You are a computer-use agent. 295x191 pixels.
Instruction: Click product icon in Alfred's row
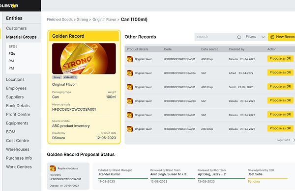pos(130,73)
